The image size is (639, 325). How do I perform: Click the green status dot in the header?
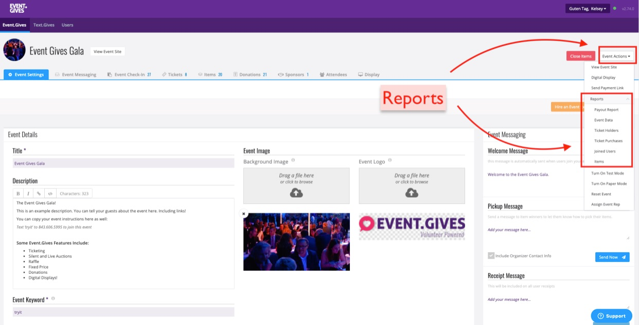(614, 8)
